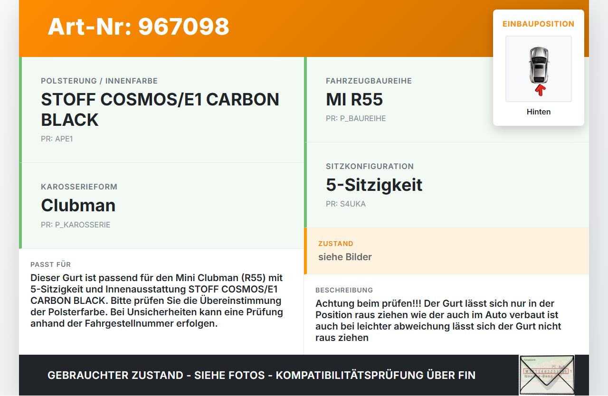This screenshot has height=396, width=608.
Task: Click the top-view car image
Action: point(538,64)
